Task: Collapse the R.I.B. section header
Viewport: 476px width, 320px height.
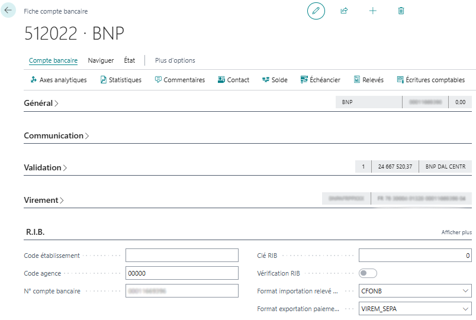Action: coord(35,232)
